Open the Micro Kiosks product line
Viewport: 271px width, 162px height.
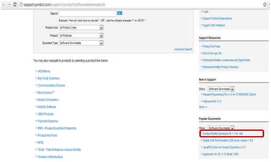pyautogui.click(x=46, y=93)
